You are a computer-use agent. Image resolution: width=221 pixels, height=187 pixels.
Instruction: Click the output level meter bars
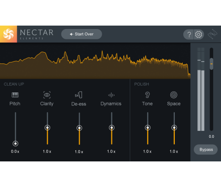tap(201, 90)
